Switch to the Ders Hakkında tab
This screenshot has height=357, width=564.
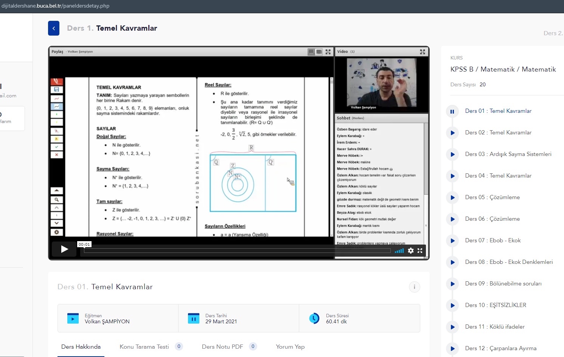tap(81, 347)
